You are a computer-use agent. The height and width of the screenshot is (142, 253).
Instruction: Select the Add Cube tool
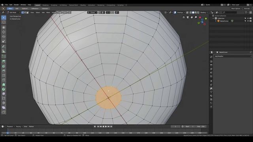4,56
